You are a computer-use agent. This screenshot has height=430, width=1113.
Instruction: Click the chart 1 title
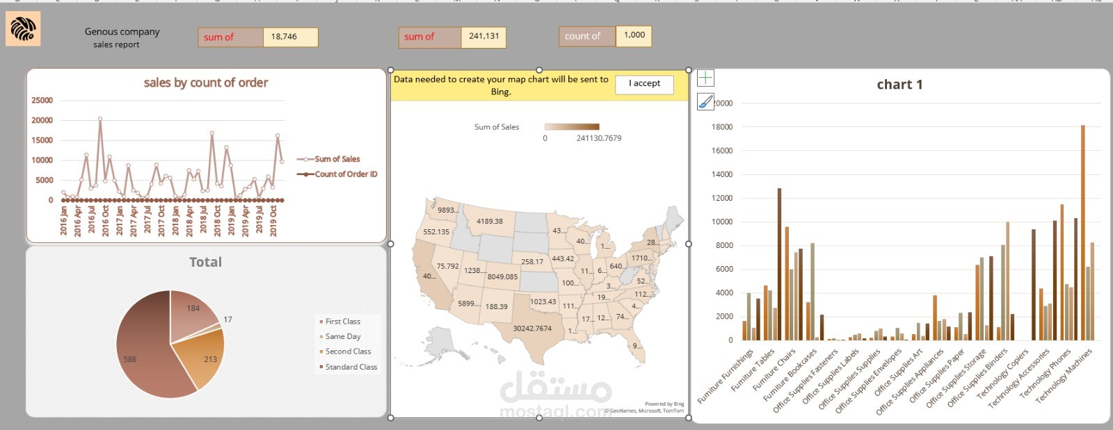[899, 85]
